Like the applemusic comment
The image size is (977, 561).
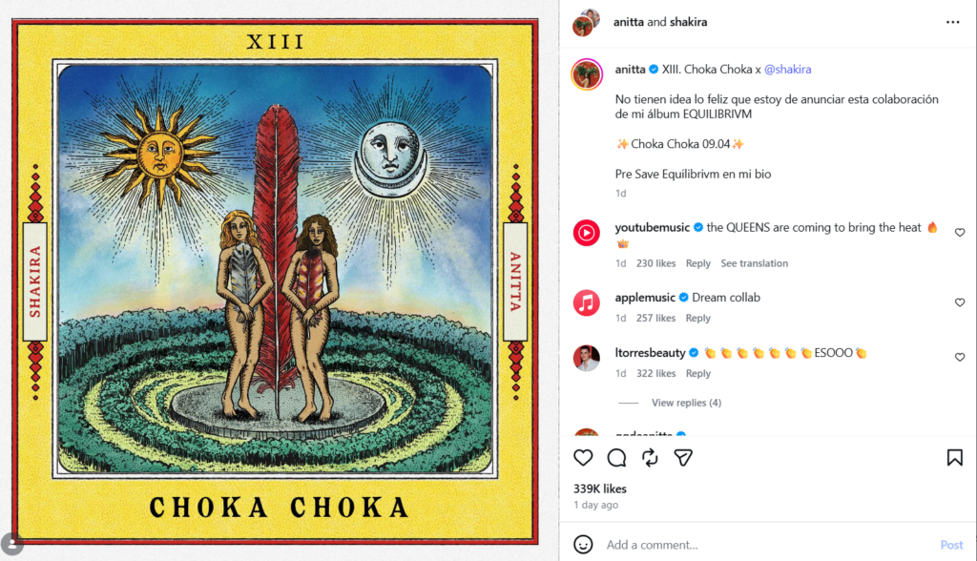coord(960,302)
